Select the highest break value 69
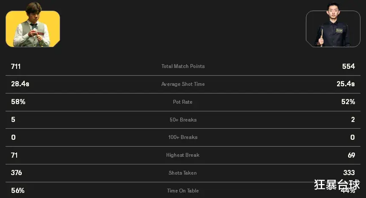 point(351,155)
